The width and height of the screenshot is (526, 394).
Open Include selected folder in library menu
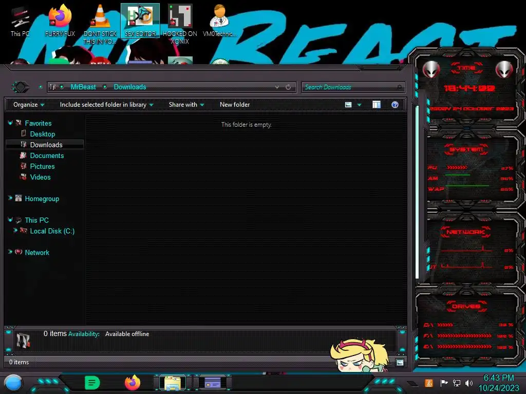coord(106,105)
